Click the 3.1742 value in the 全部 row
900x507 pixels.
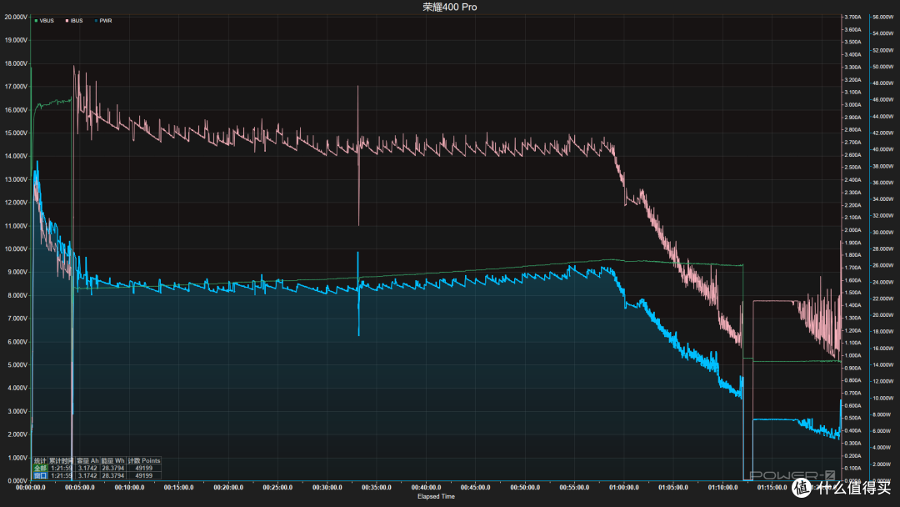(87, 469)
